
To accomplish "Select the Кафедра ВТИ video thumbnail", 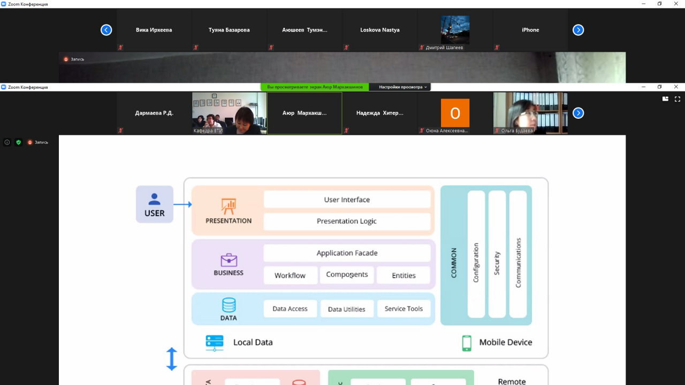I will 229,113.
